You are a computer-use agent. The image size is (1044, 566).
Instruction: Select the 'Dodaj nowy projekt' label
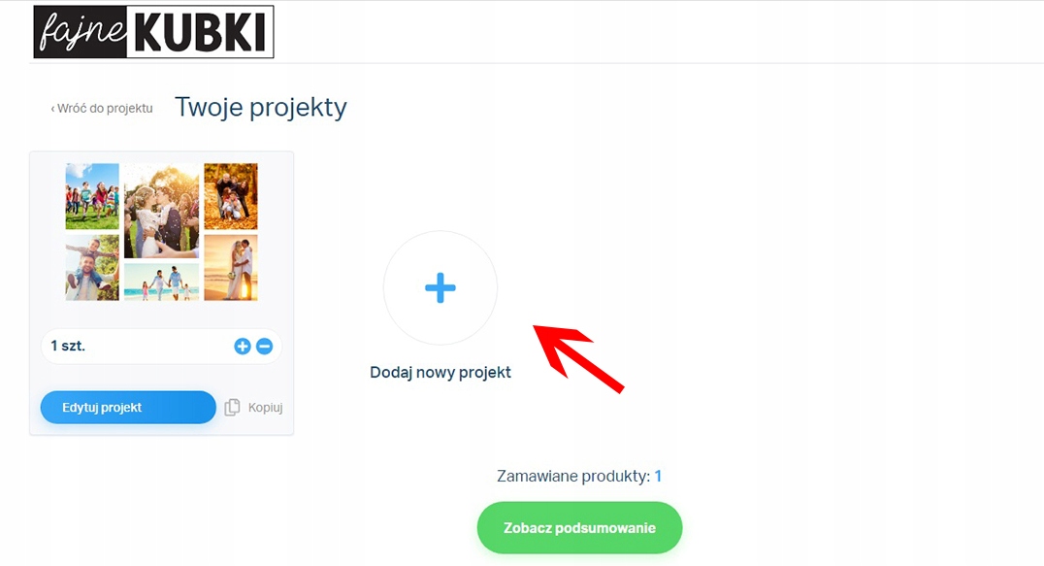[x=440, y=372]
